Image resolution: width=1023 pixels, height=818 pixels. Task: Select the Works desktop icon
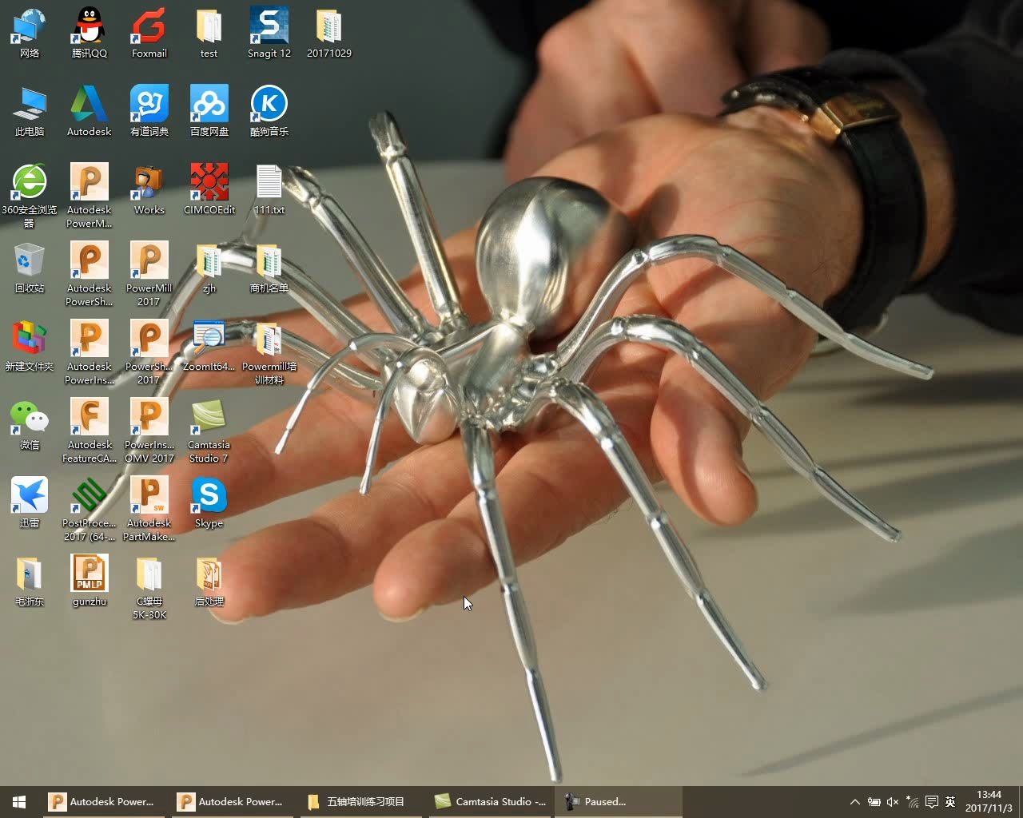pos(149,189)
